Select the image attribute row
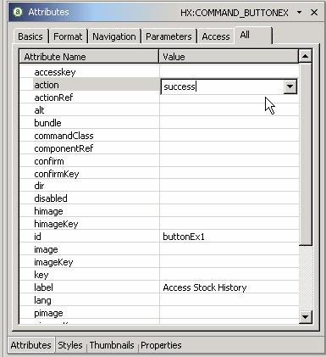This screenshot has width=326, height=357. tap(159, 249)
